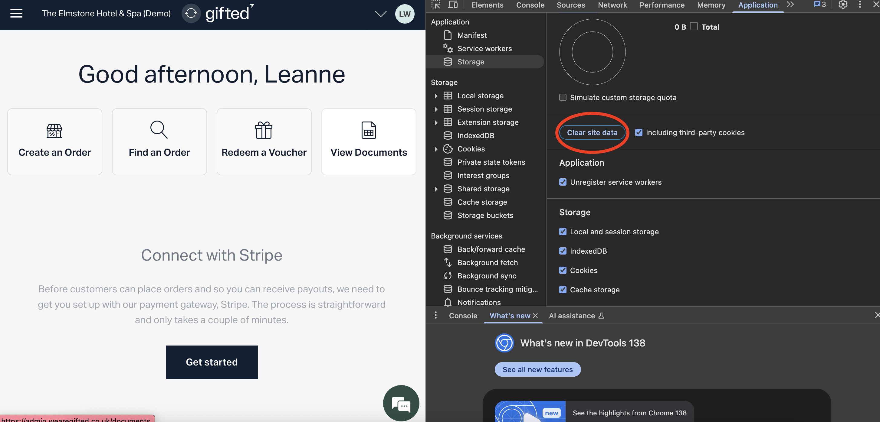This screenshot has width=880, height=422.
Task: Select Storage under Application section
Action: [x=485, y=62]
